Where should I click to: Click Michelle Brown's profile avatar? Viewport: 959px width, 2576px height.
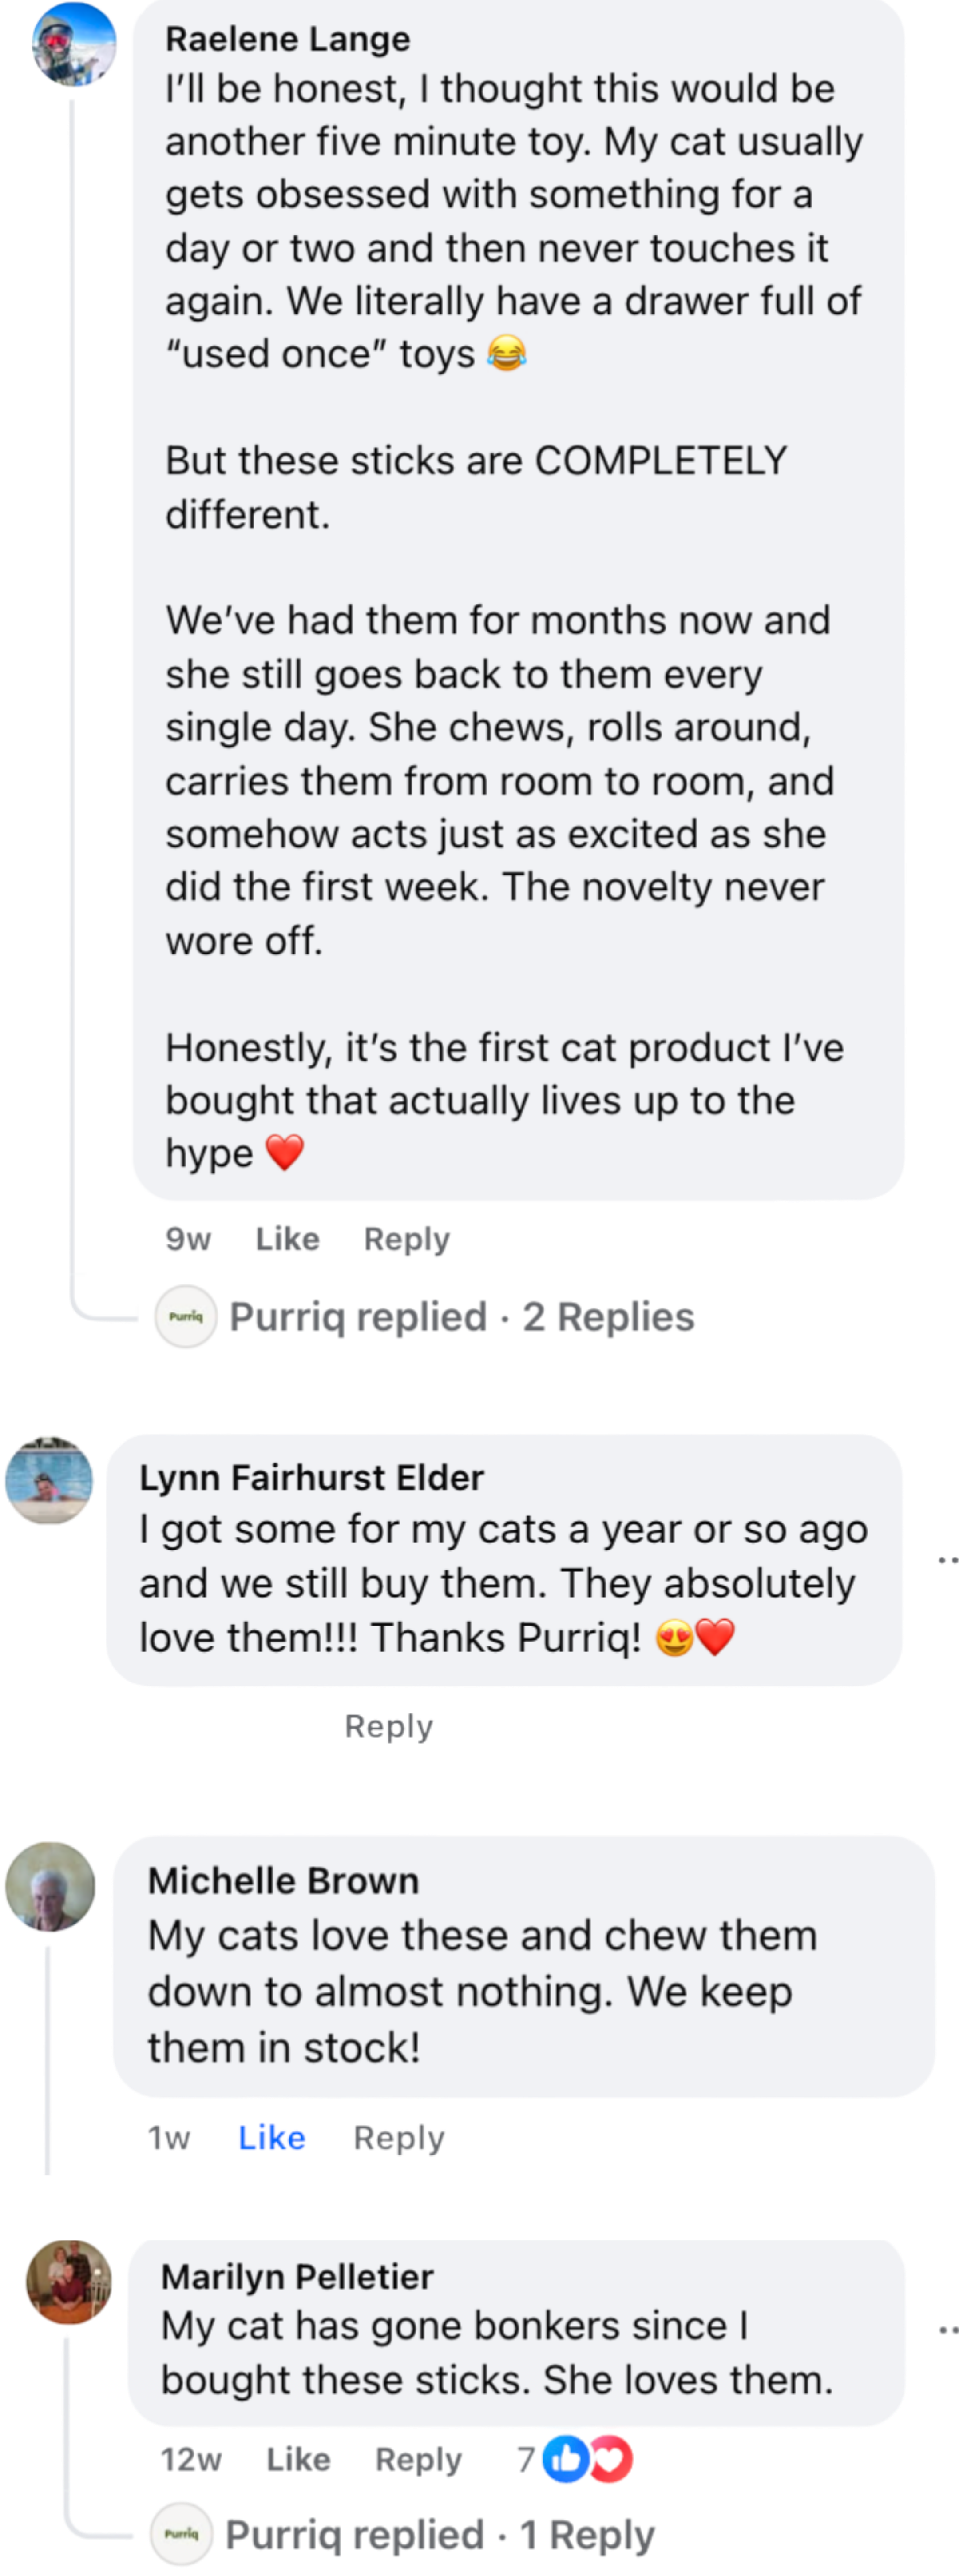[x=50, y=1886]
